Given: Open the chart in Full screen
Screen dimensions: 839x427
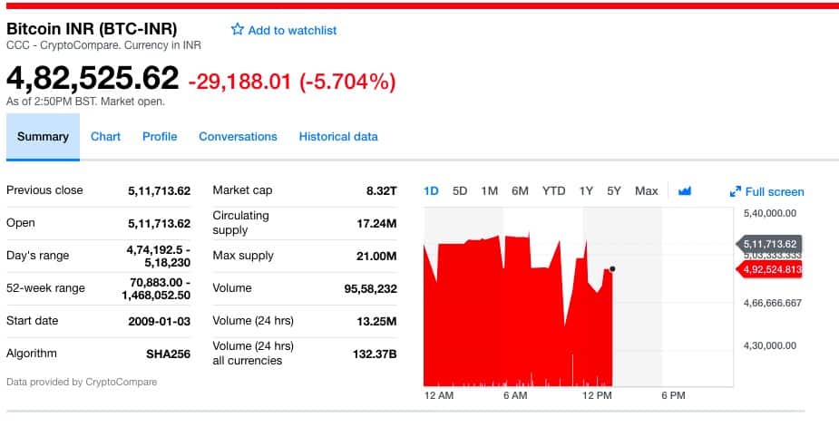Looking at the screenshot, I should coord(775,191).
